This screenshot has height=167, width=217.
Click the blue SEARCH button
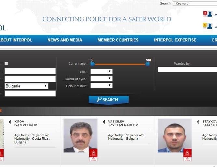108,100
